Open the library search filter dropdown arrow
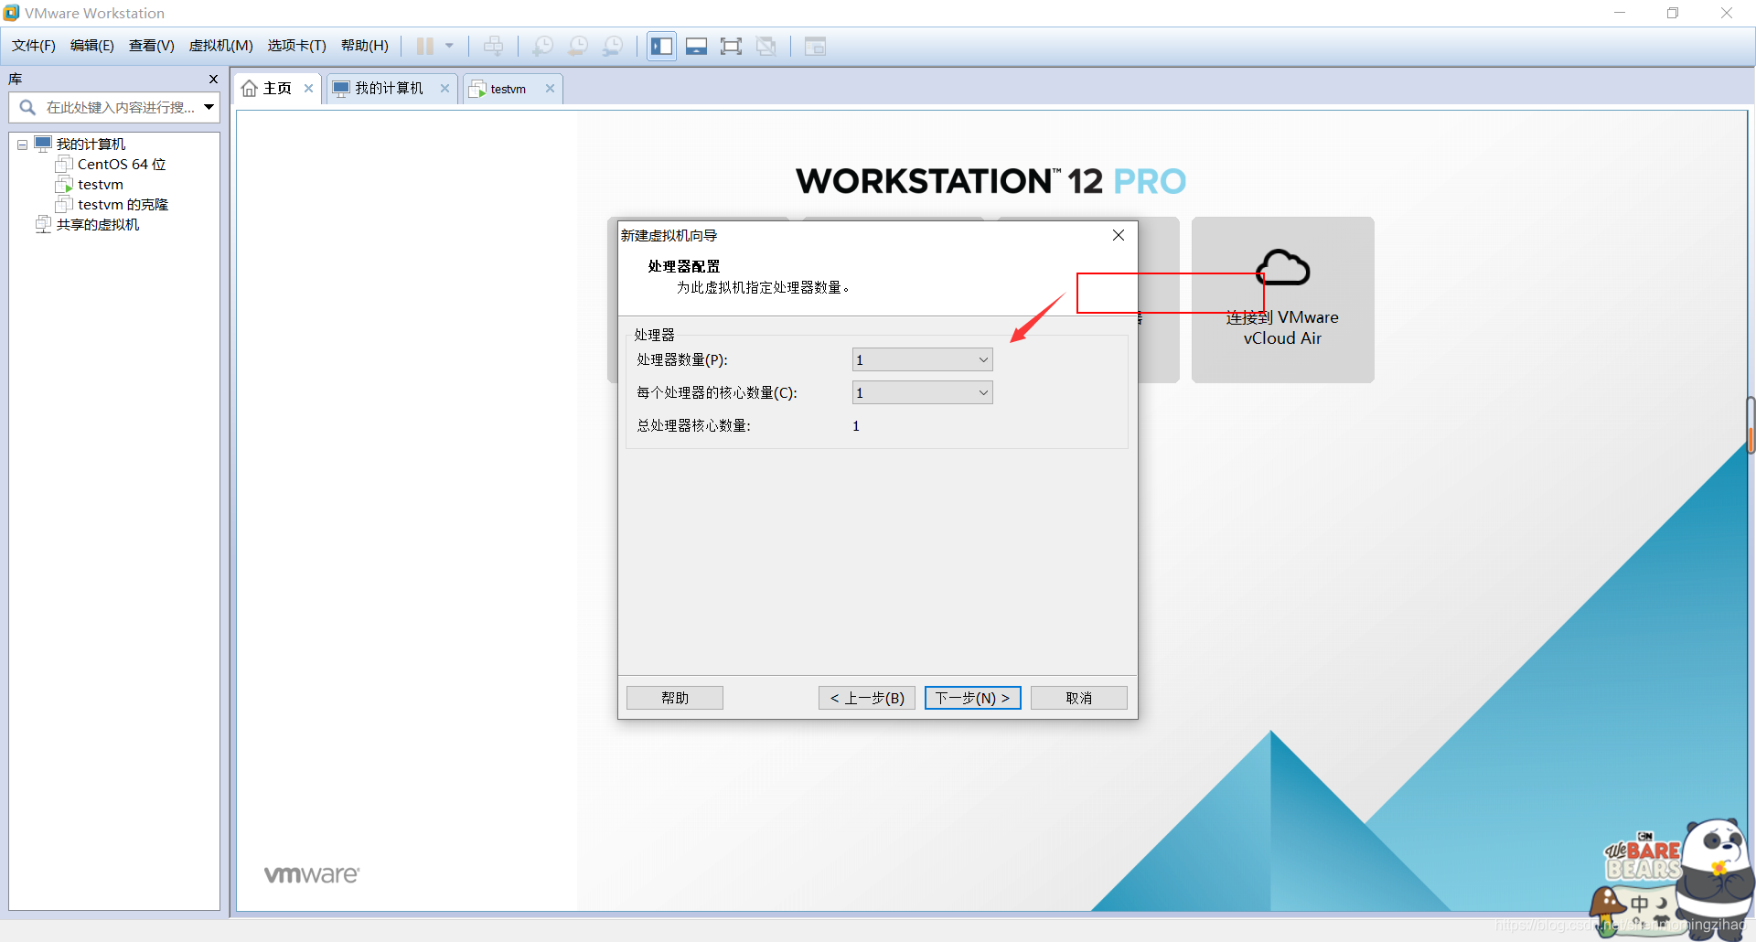This screenshot has width=1756, height=942. [209, 108]
